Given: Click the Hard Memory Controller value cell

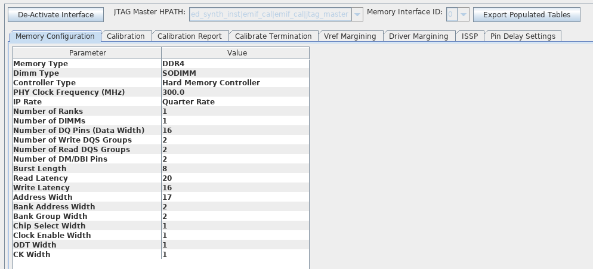Looking at the screenshot, I should (x=211, y=83).
